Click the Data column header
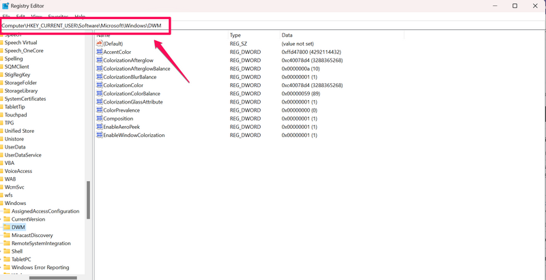This screenshot has width=546, height=280. tap(287, 35)
